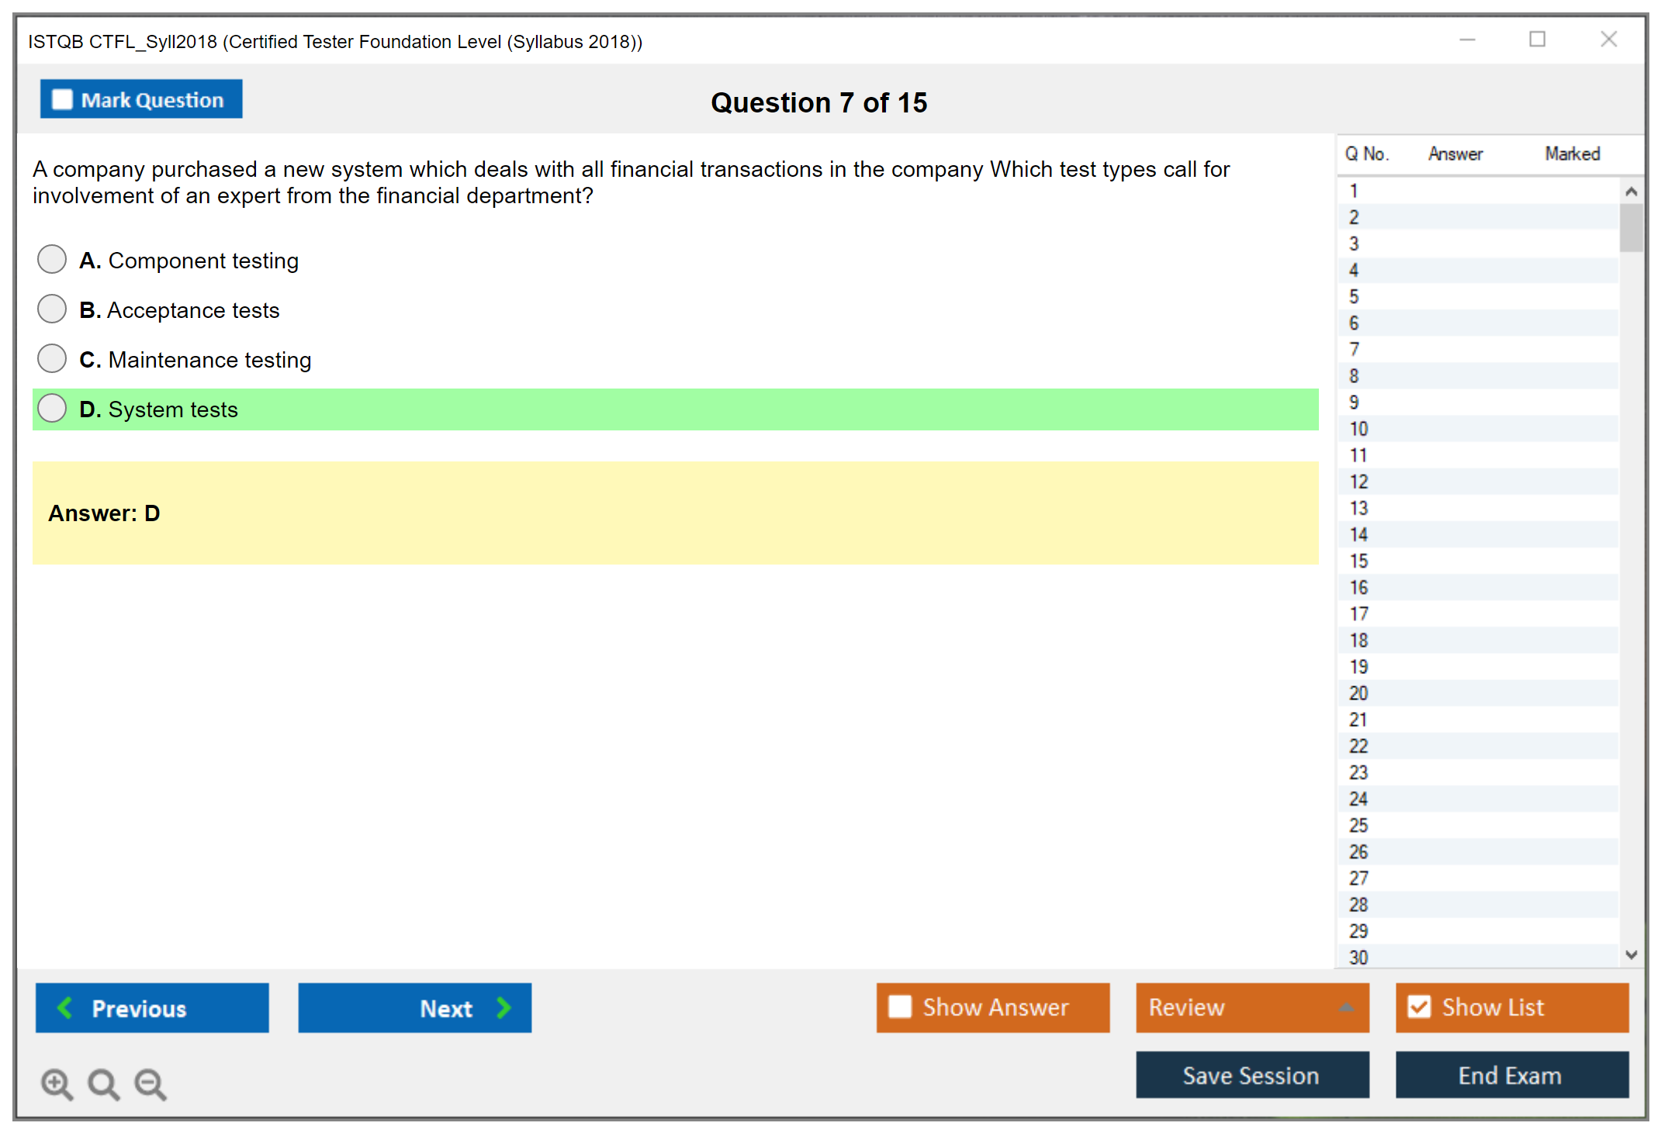Screen dimensions: 1668x1140
Task: Expand the Review dropdown menu
Action: pos(1346,1007)
